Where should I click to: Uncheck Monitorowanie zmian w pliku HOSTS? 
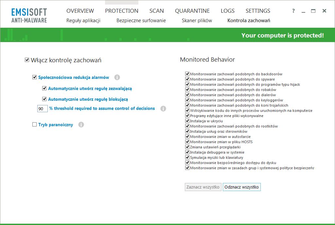(187, 142)
